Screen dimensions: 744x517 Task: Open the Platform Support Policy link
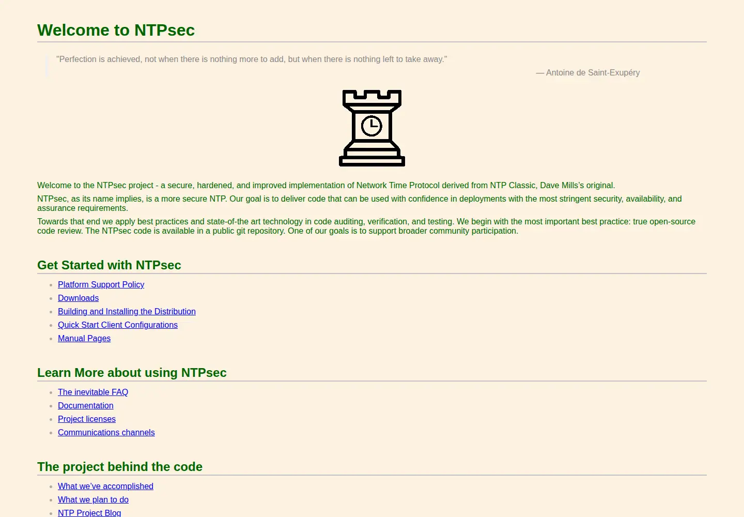(x=101, y=284)
